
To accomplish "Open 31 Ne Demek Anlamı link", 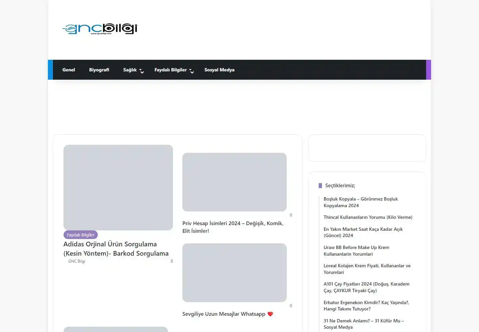I will (x=364, y=324).
